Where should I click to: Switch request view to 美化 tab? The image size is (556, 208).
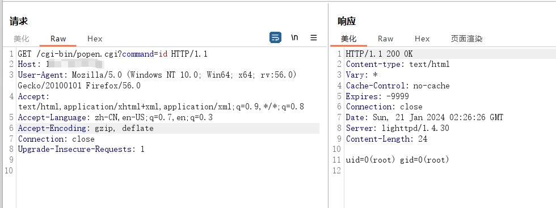[x=21, y=39]
